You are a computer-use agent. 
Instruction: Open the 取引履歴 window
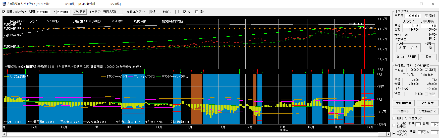(427, 103)
